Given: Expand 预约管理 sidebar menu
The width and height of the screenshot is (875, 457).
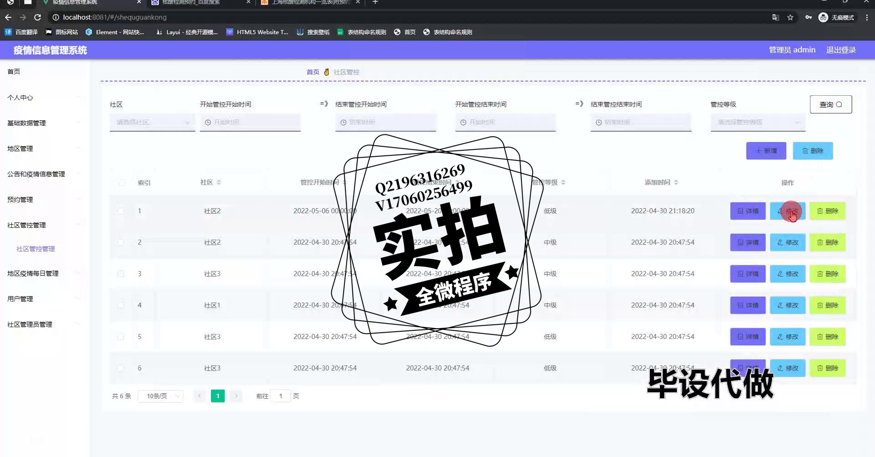Looking at the screenshot, I should point(44,199).
